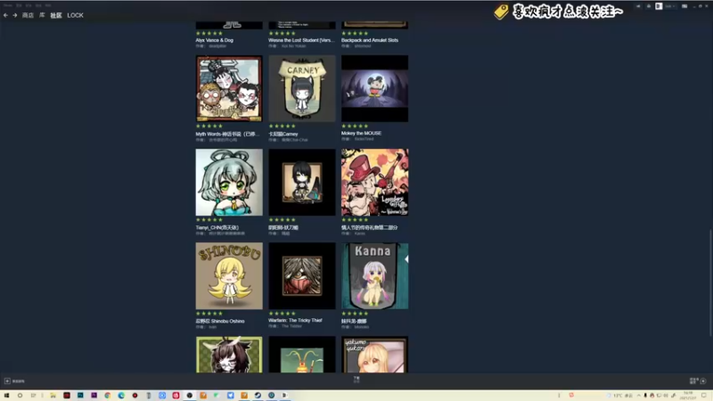The image size is (713, 401).
Task: Click the Carney mod title text
Action: 283,135
